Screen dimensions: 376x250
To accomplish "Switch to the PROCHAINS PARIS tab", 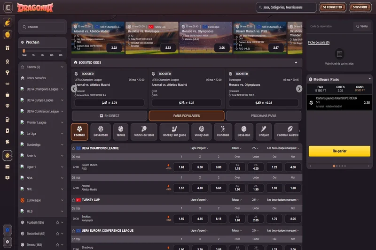I will 264,116.
